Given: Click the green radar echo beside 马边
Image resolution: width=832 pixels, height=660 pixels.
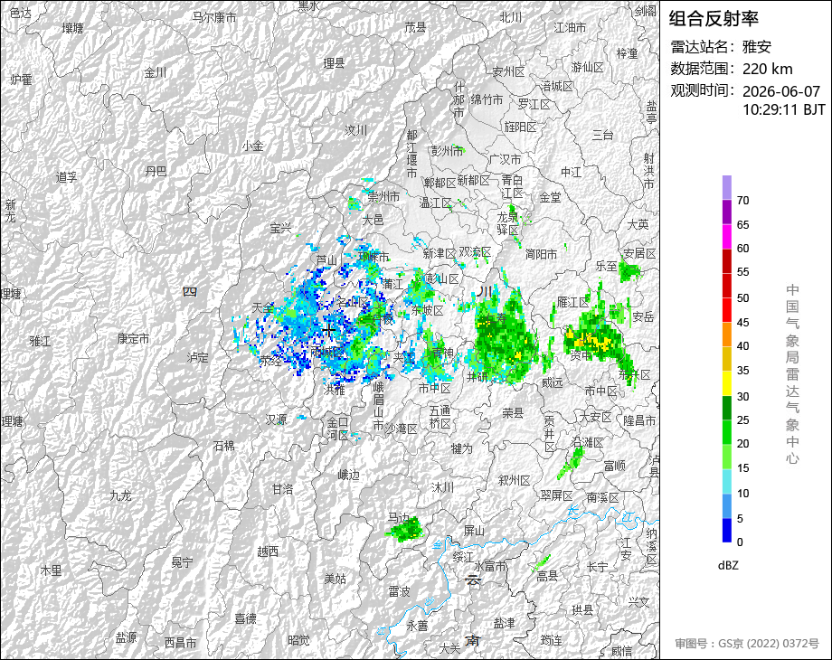Looking at the screenshot, I should [406, 529].
